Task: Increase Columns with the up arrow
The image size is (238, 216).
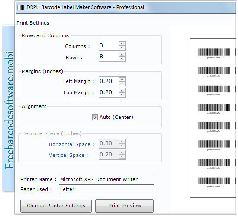Action: (122, 44)
